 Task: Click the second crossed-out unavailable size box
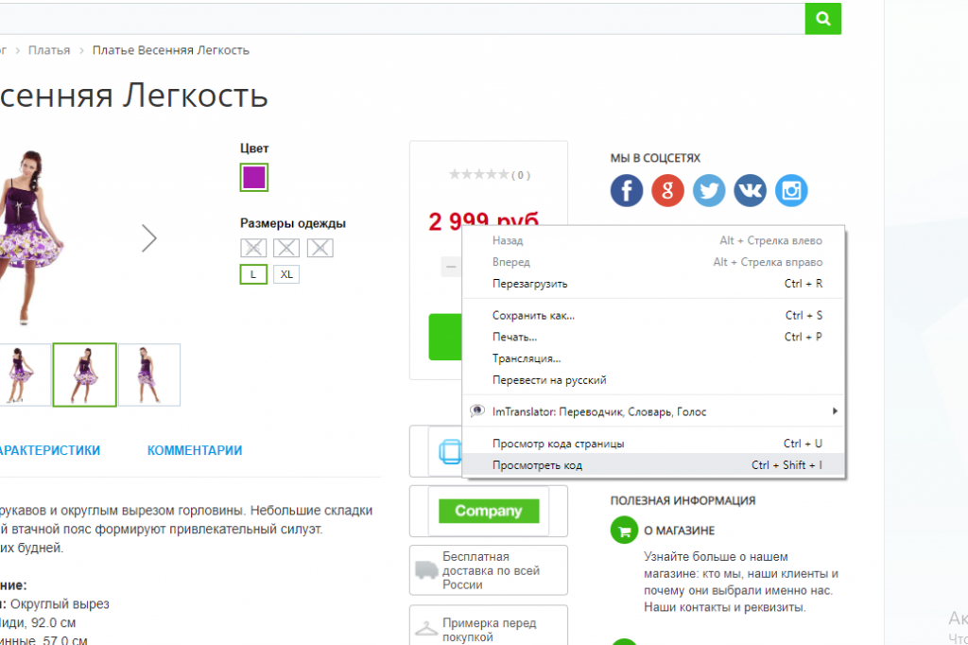click(x=286, y=248)
